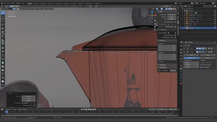Select the Rip Region tool
Viewport: 217px width, 122px height.
click(x=3, y=85)
